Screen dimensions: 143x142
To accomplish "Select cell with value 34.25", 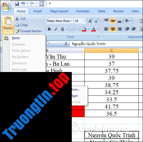I will (x=112, y=92).
